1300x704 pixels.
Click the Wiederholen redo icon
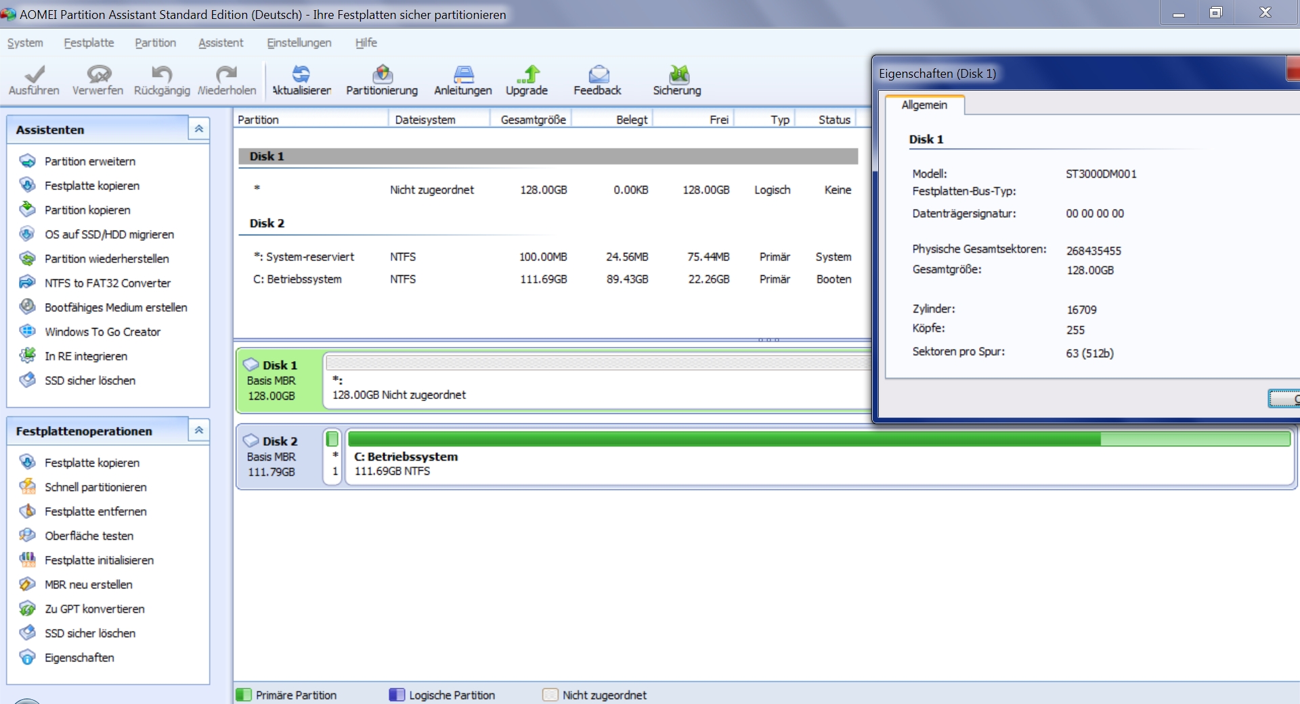click(x=226, y=74)
